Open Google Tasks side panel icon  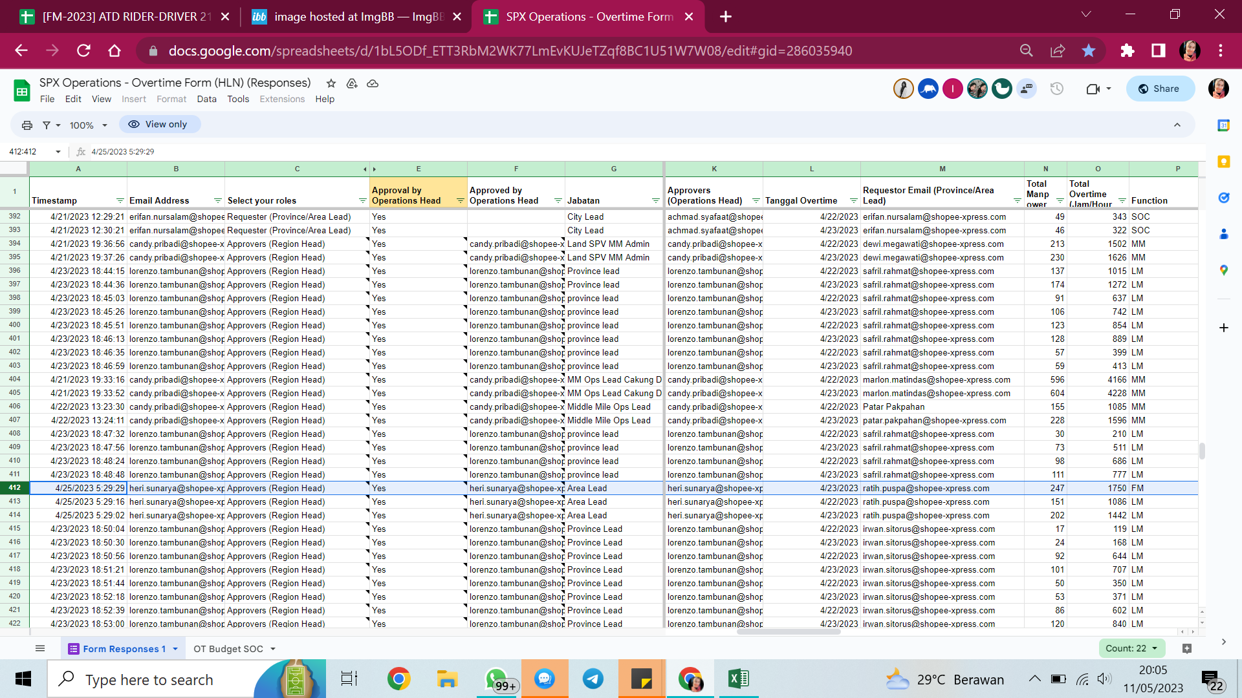pyautogui.click(x=1223, y=198)
